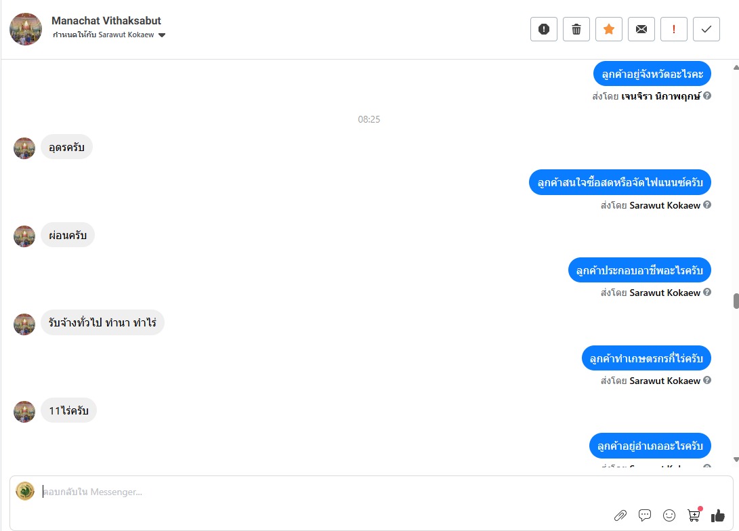
Task: Open saved replies speech bubble icon
Action: tap(645, 515)
